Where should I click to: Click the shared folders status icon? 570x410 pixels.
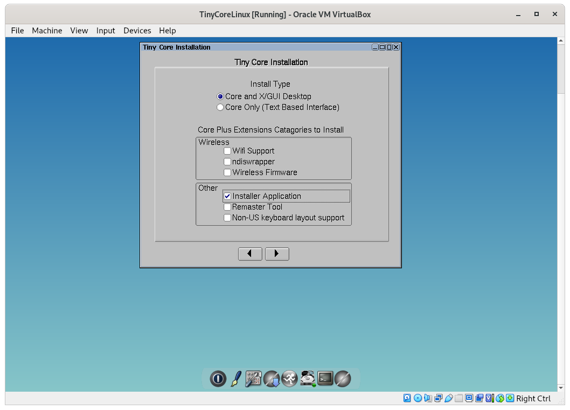(x=459, y=398)
